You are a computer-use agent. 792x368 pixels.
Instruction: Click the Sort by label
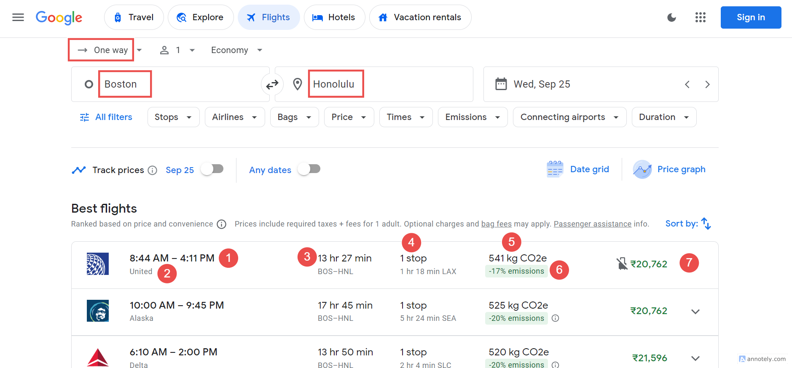tap(682, 224)
